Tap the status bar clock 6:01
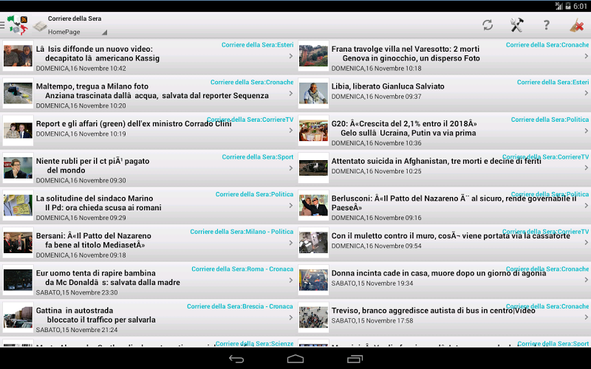The height and width of the screenshot is (369, 591). tap(581, 6)
